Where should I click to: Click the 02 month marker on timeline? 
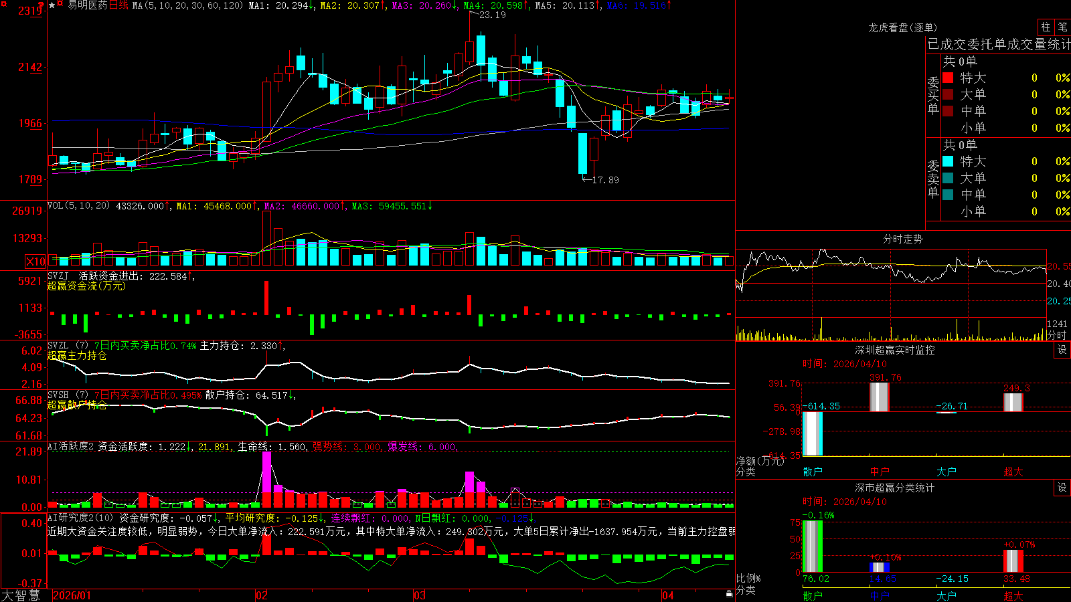(x=262, y=595)
